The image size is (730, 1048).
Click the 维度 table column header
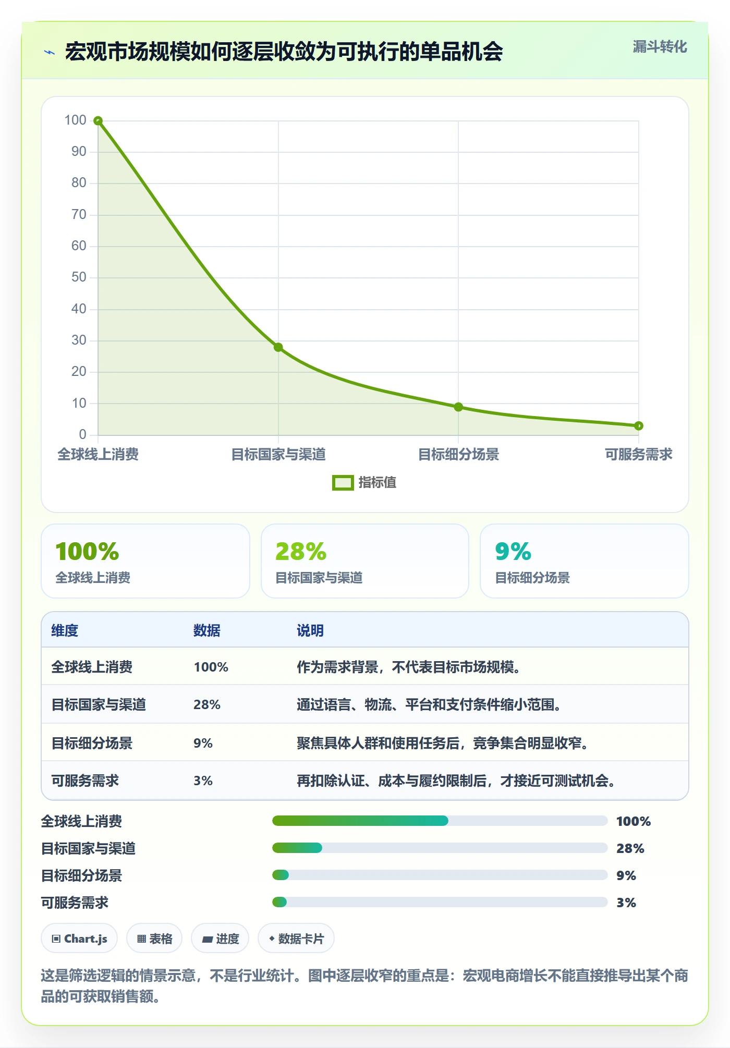65,630
